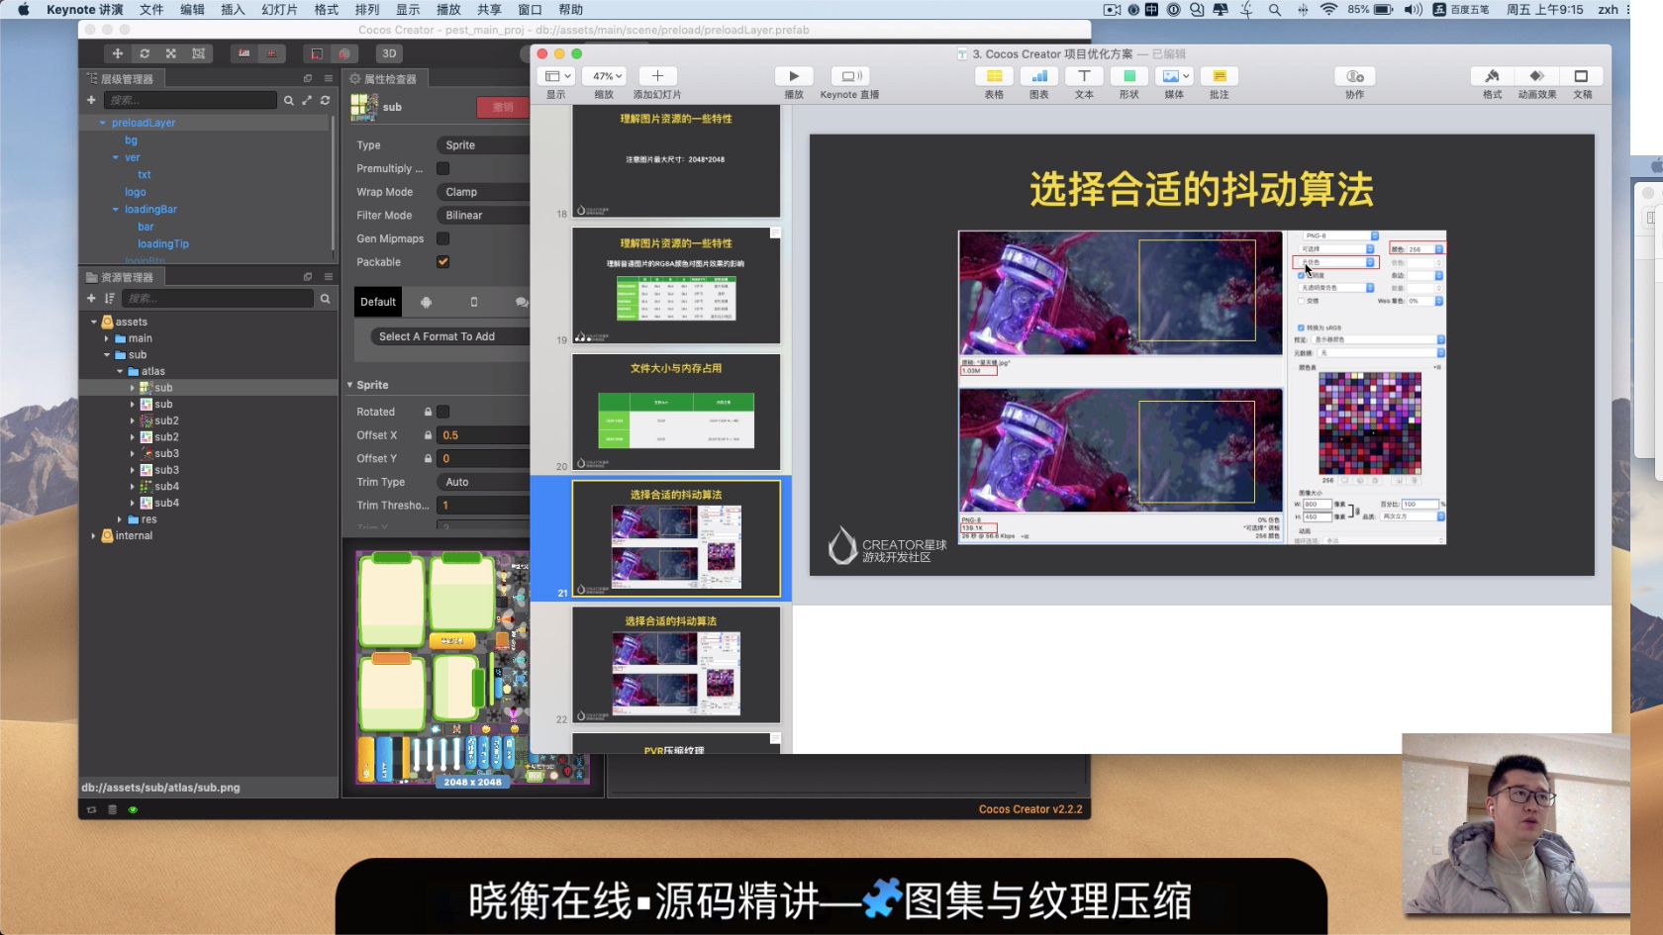The width and height of the screenshot is (1663, 935).
Task: Click the Keynote Live broadcast icon
Action: pyautogui.click(x=849, y=76)
